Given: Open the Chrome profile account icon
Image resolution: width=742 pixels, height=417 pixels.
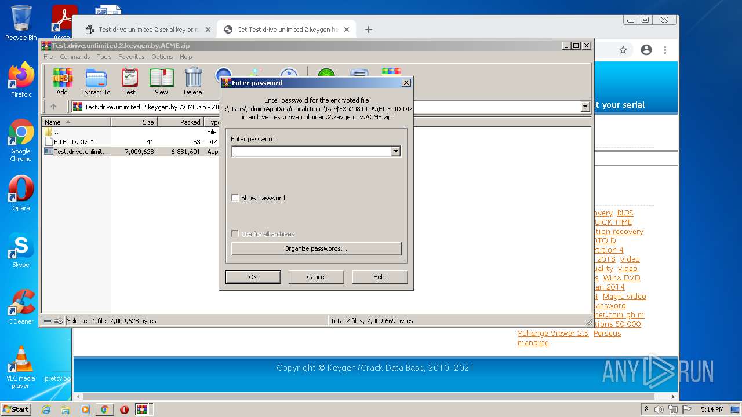Looking at the screenshot, I should pyautogui.click(x=646, y=50).
